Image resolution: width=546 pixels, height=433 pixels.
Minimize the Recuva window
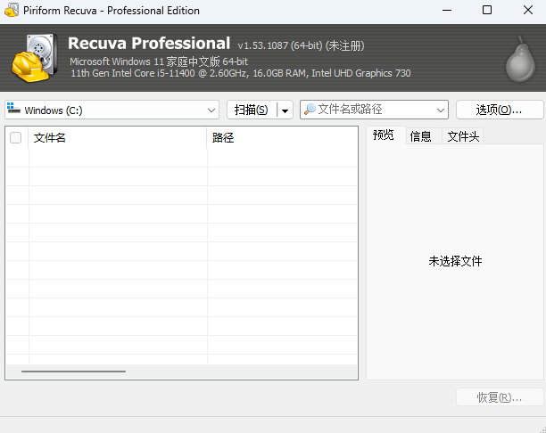[447, 10]
